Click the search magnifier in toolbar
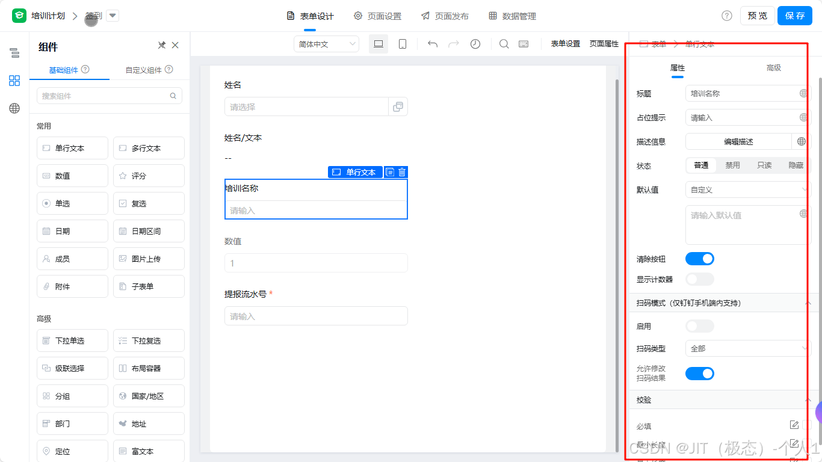Image resolution: width=822 pixels, height=462 pixels. pos(504,44)
